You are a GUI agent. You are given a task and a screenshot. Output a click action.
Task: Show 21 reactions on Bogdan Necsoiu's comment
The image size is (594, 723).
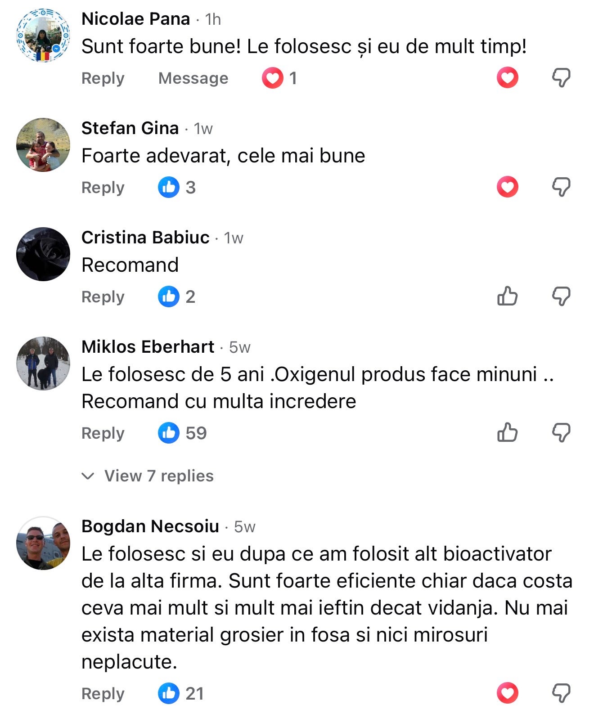coord(181,693)
